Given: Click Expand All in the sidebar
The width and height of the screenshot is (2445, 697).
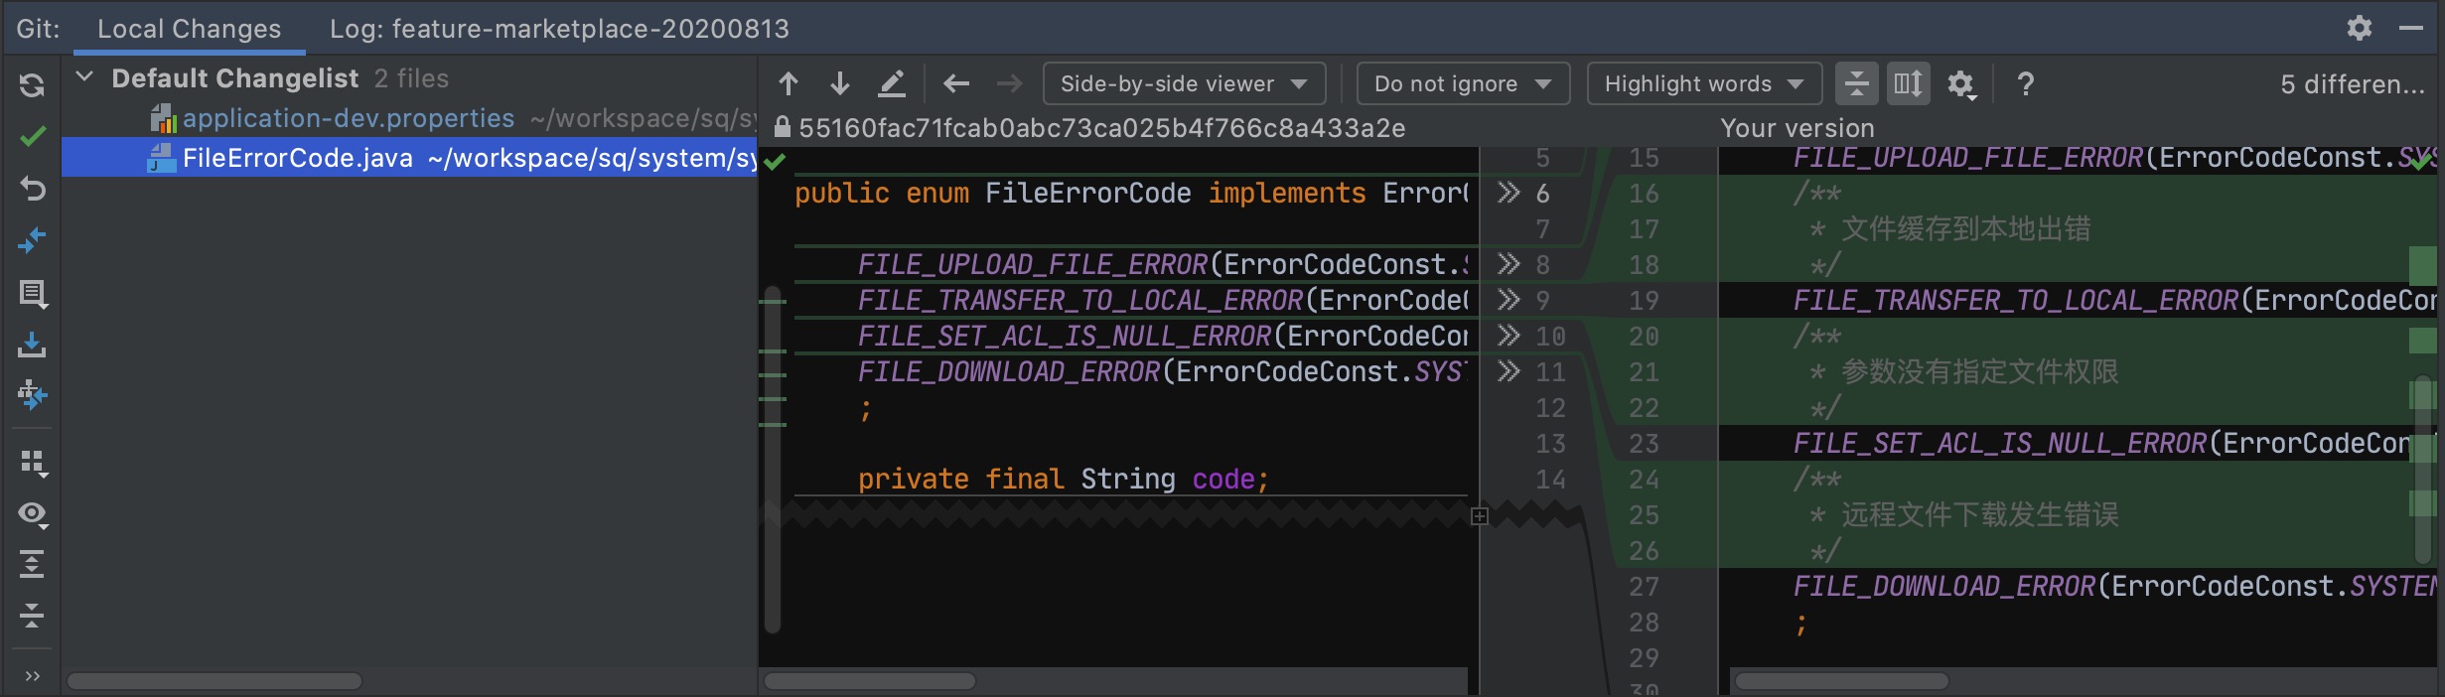Looking at the screenshot, I should tap(32, 564).
